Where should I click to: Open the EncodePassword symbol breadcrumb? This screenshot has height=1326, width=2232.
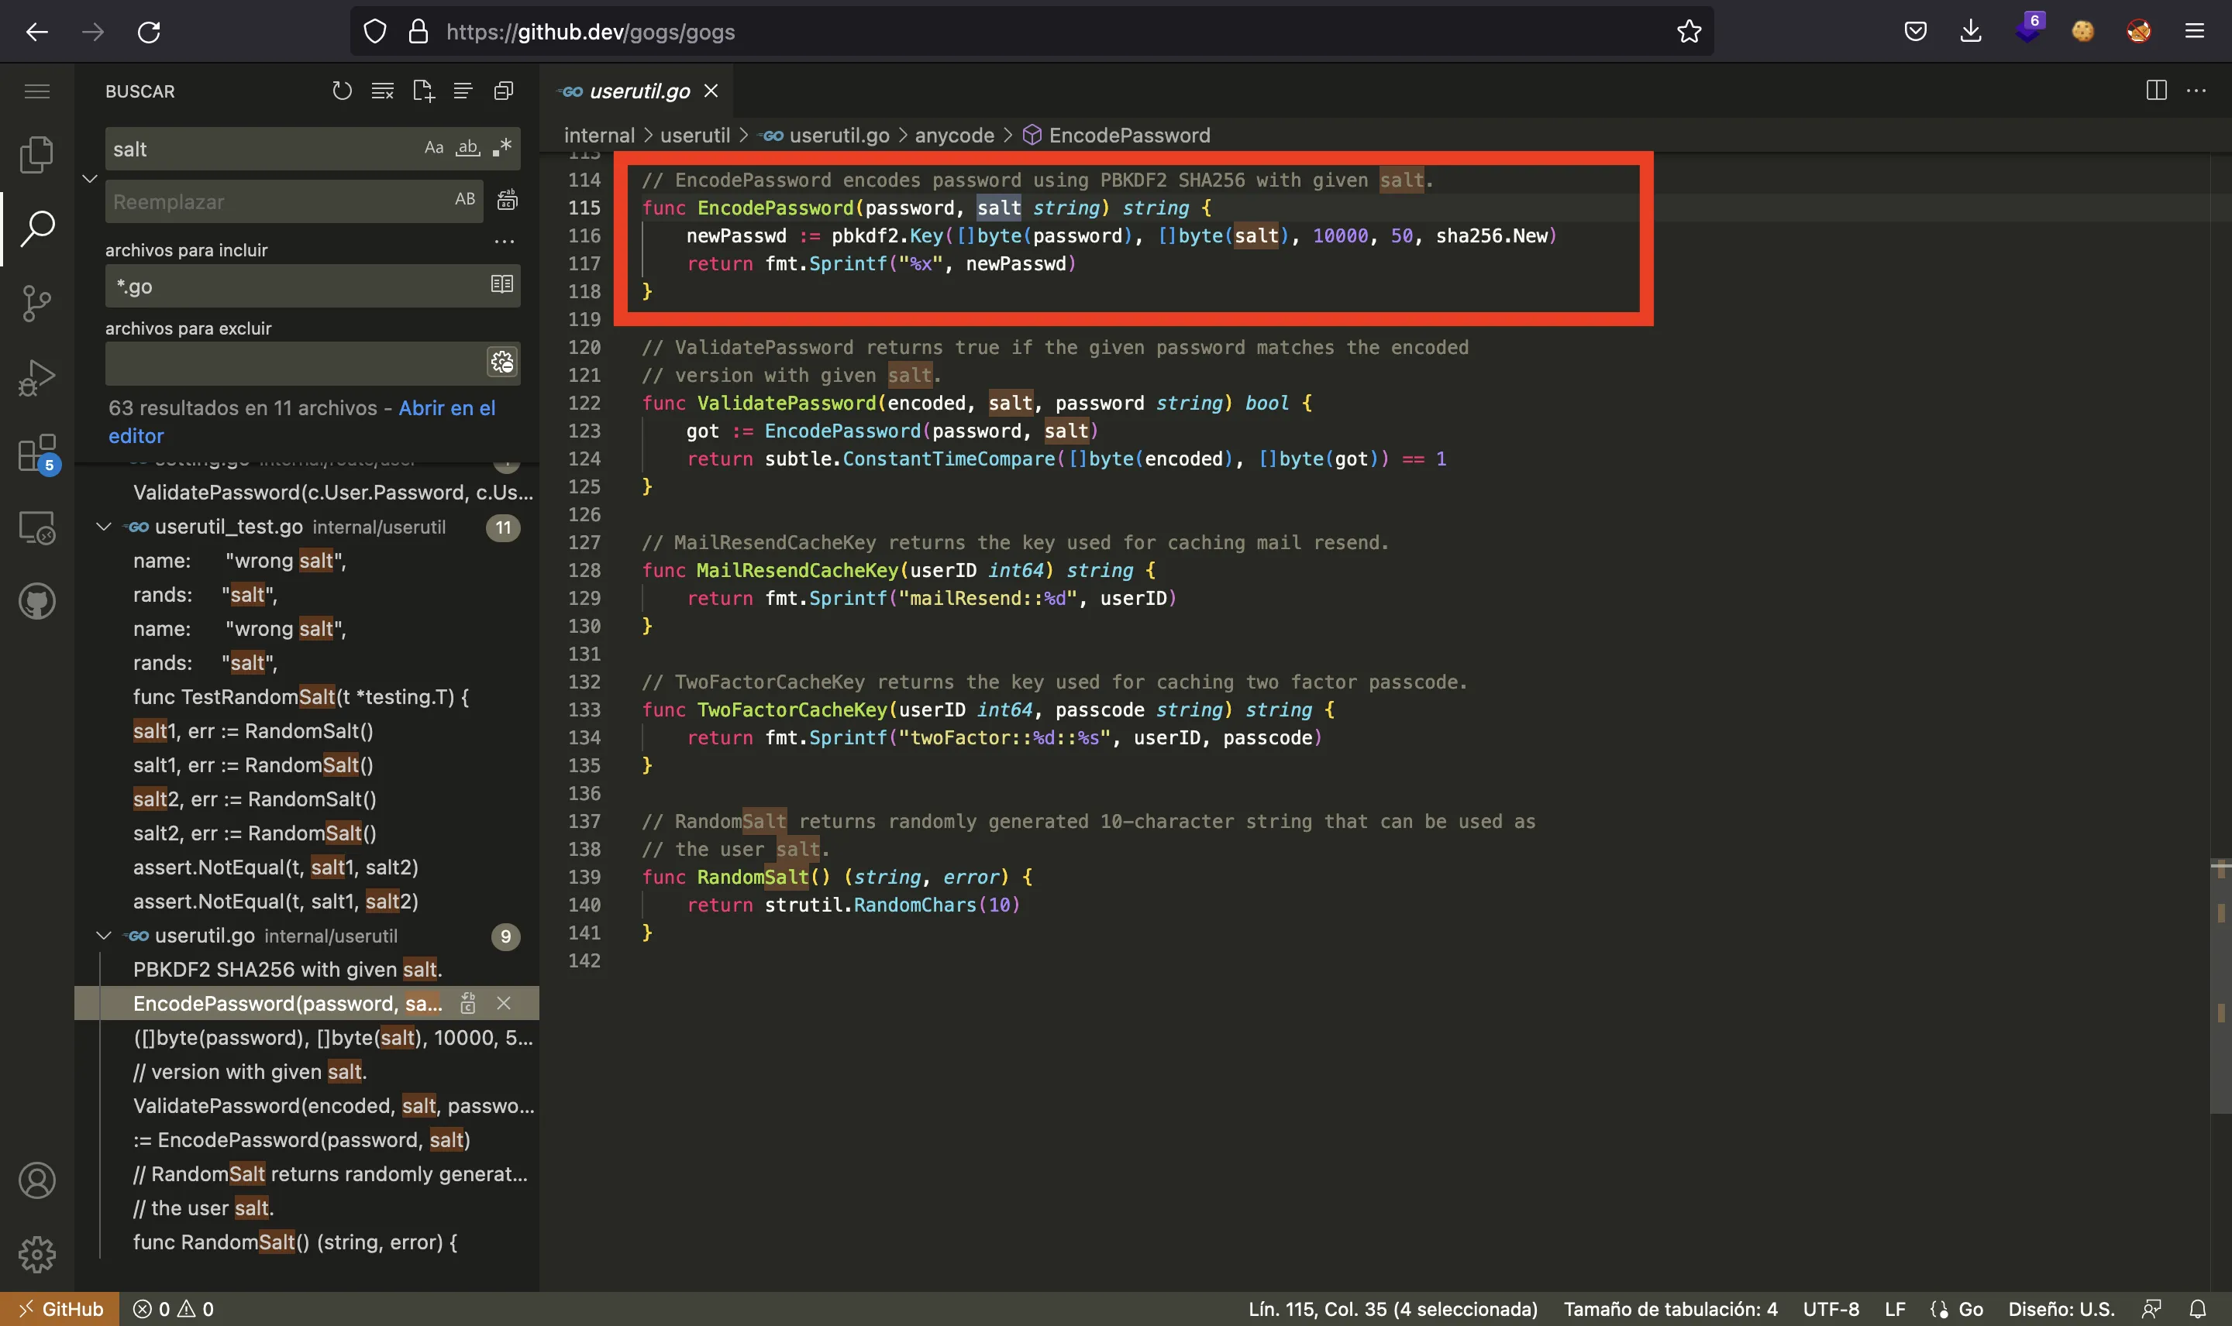(1117, 135)
